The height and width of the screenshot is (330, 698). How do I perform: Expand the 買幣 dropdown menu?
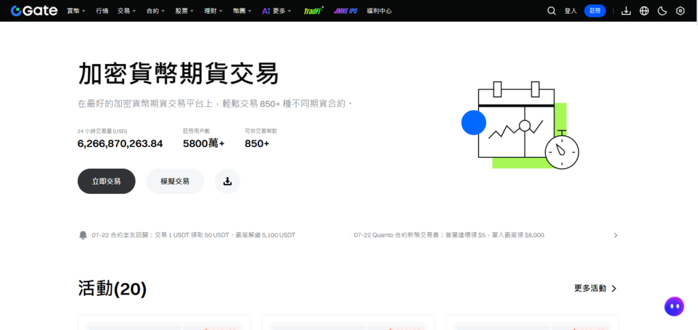(76, 11)
